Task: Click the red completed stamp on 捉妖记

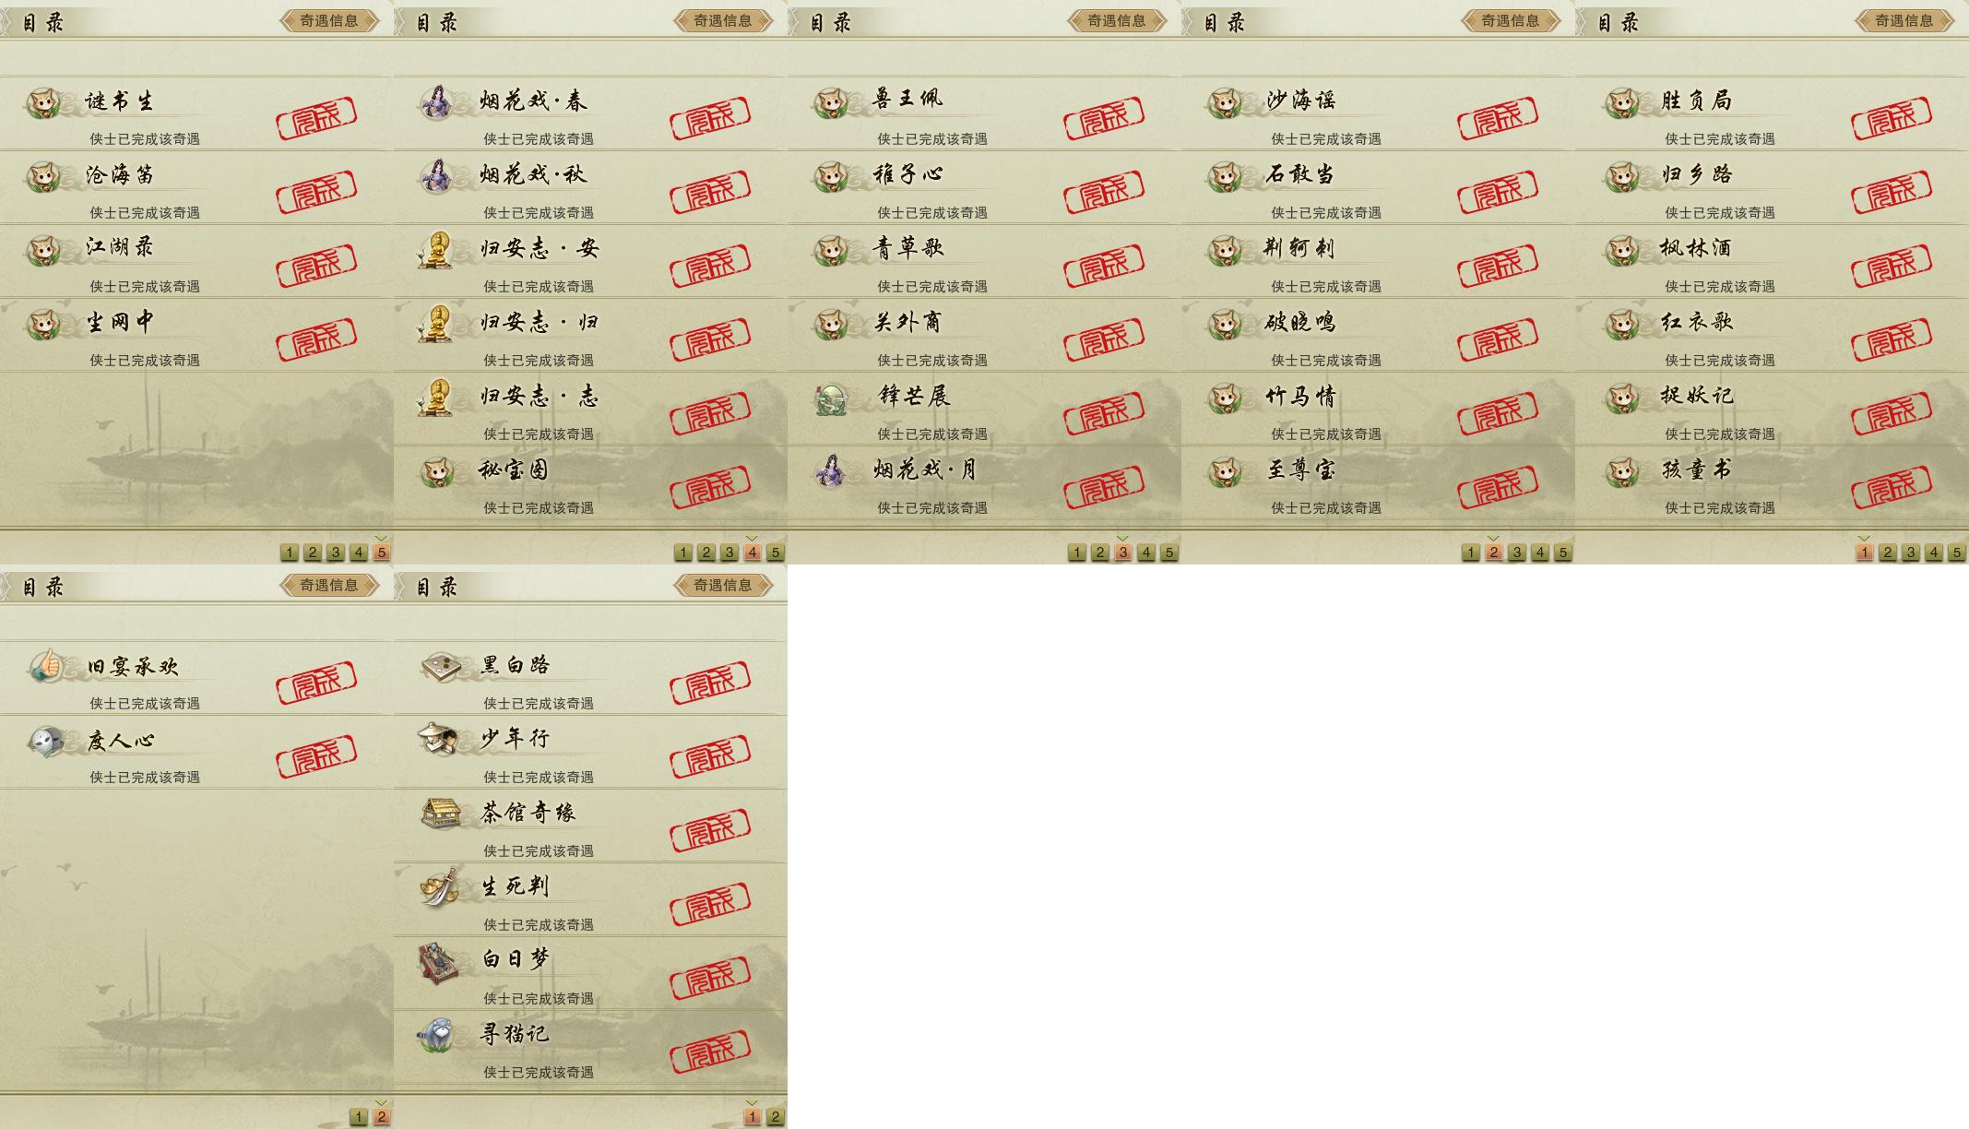Action: click(1891, 415)
